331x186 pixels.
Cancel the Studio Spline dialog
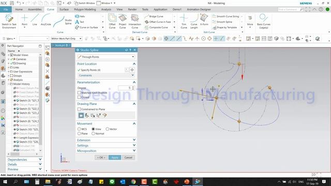128,158
